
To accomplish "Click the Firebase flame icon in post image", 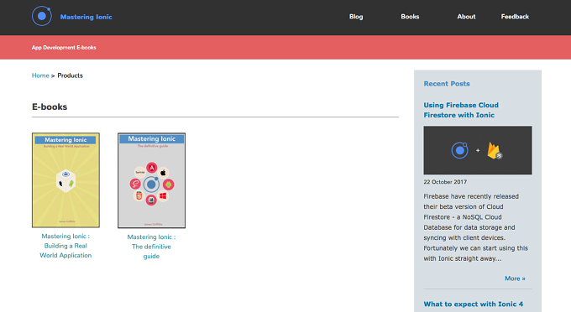I will click(494, 150).
